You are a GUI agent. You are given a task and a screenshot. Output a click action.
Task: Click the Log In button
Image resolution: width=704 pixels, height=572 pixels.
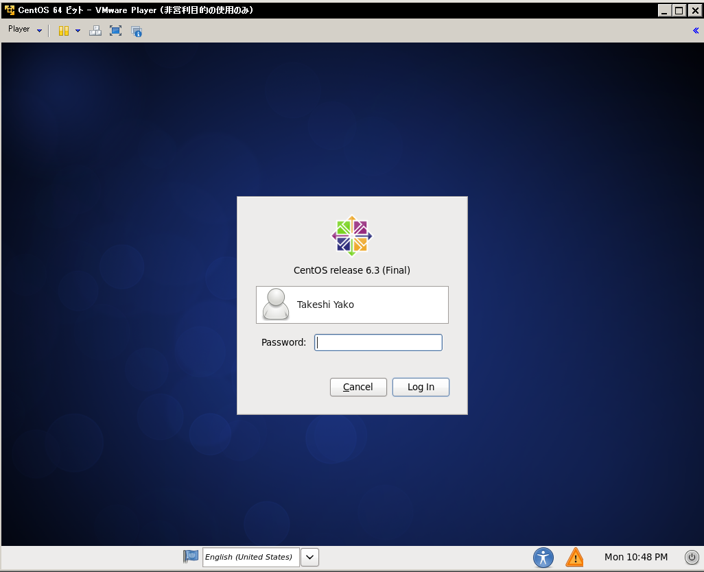(421, 387)
